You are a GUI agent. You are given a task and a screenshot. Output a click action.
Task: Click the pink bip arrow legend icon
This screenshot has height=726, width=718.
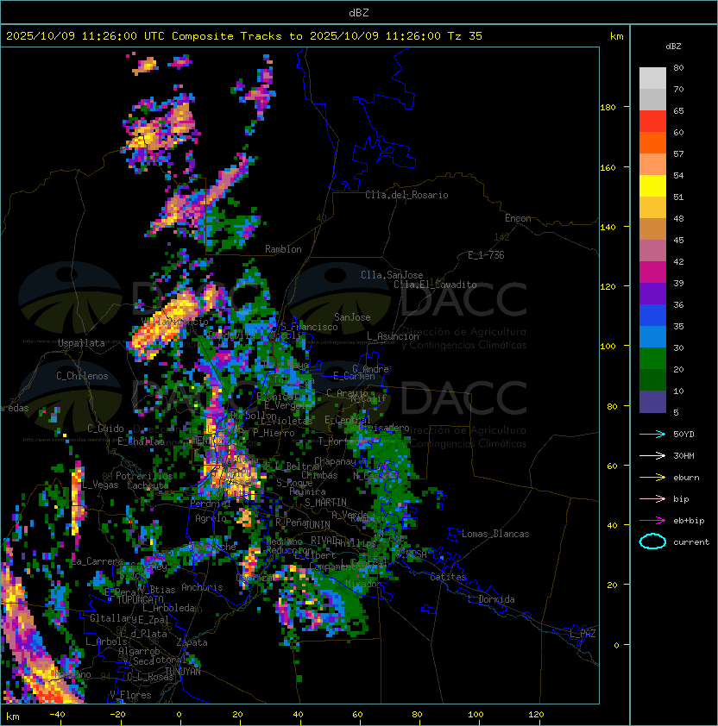(652, 498)
